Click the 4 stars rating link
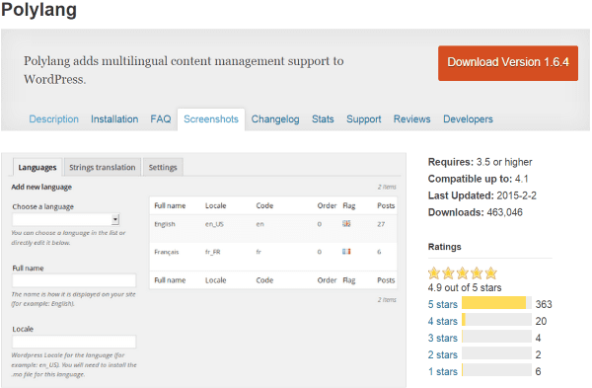 pos(442,321)
